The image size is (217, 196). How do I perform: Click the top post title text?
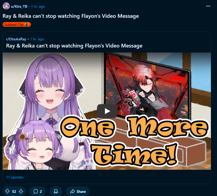pos(71,16)
